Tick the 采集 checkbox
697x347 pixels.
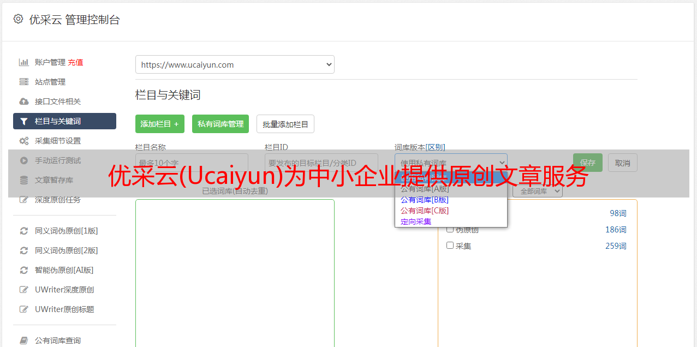[450, 246]
